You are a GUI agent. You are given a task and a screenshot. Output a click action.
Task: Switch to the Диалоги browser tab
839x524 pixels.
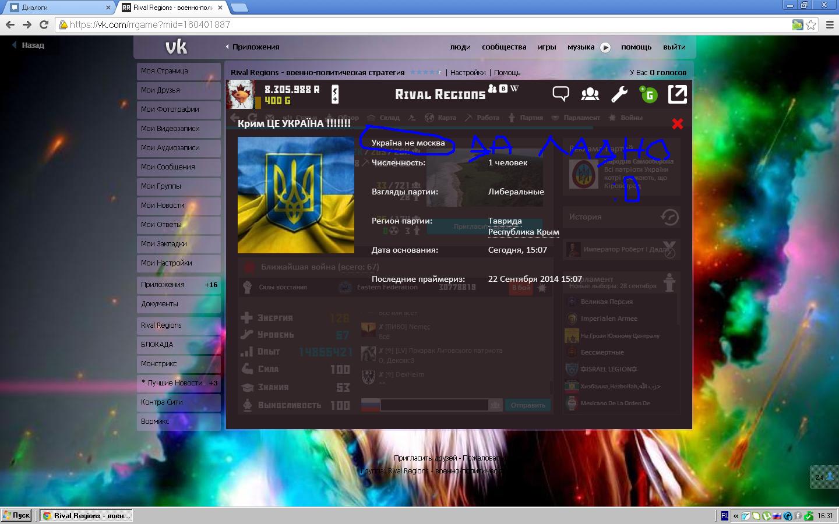coord(58,8)
